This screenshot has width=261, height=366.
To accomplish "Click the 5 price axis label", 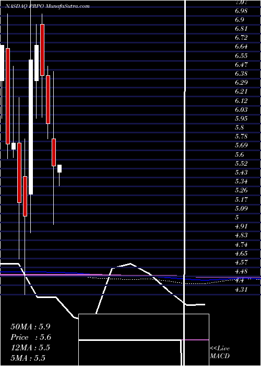I will [x=237, y=218].
